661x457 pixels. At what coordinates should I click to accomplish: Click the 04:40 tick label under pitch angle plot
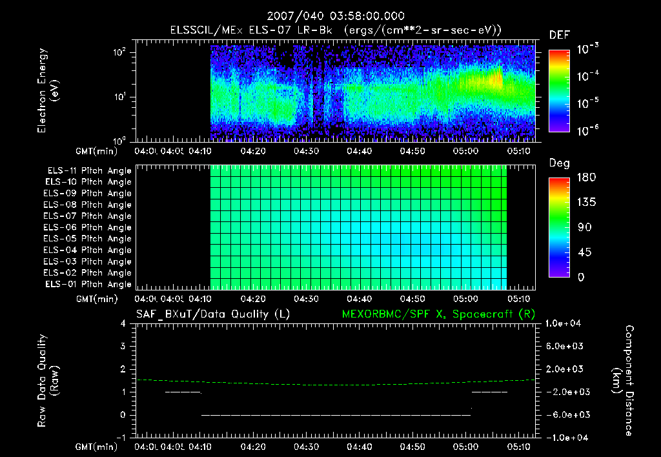tap(359, 299)
